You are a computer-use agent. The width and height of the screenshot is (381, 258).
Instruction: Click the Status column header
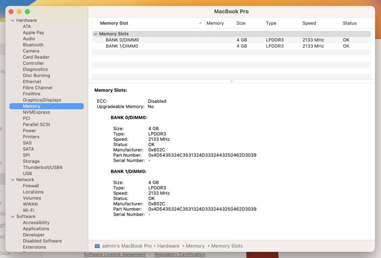point(349,23)
